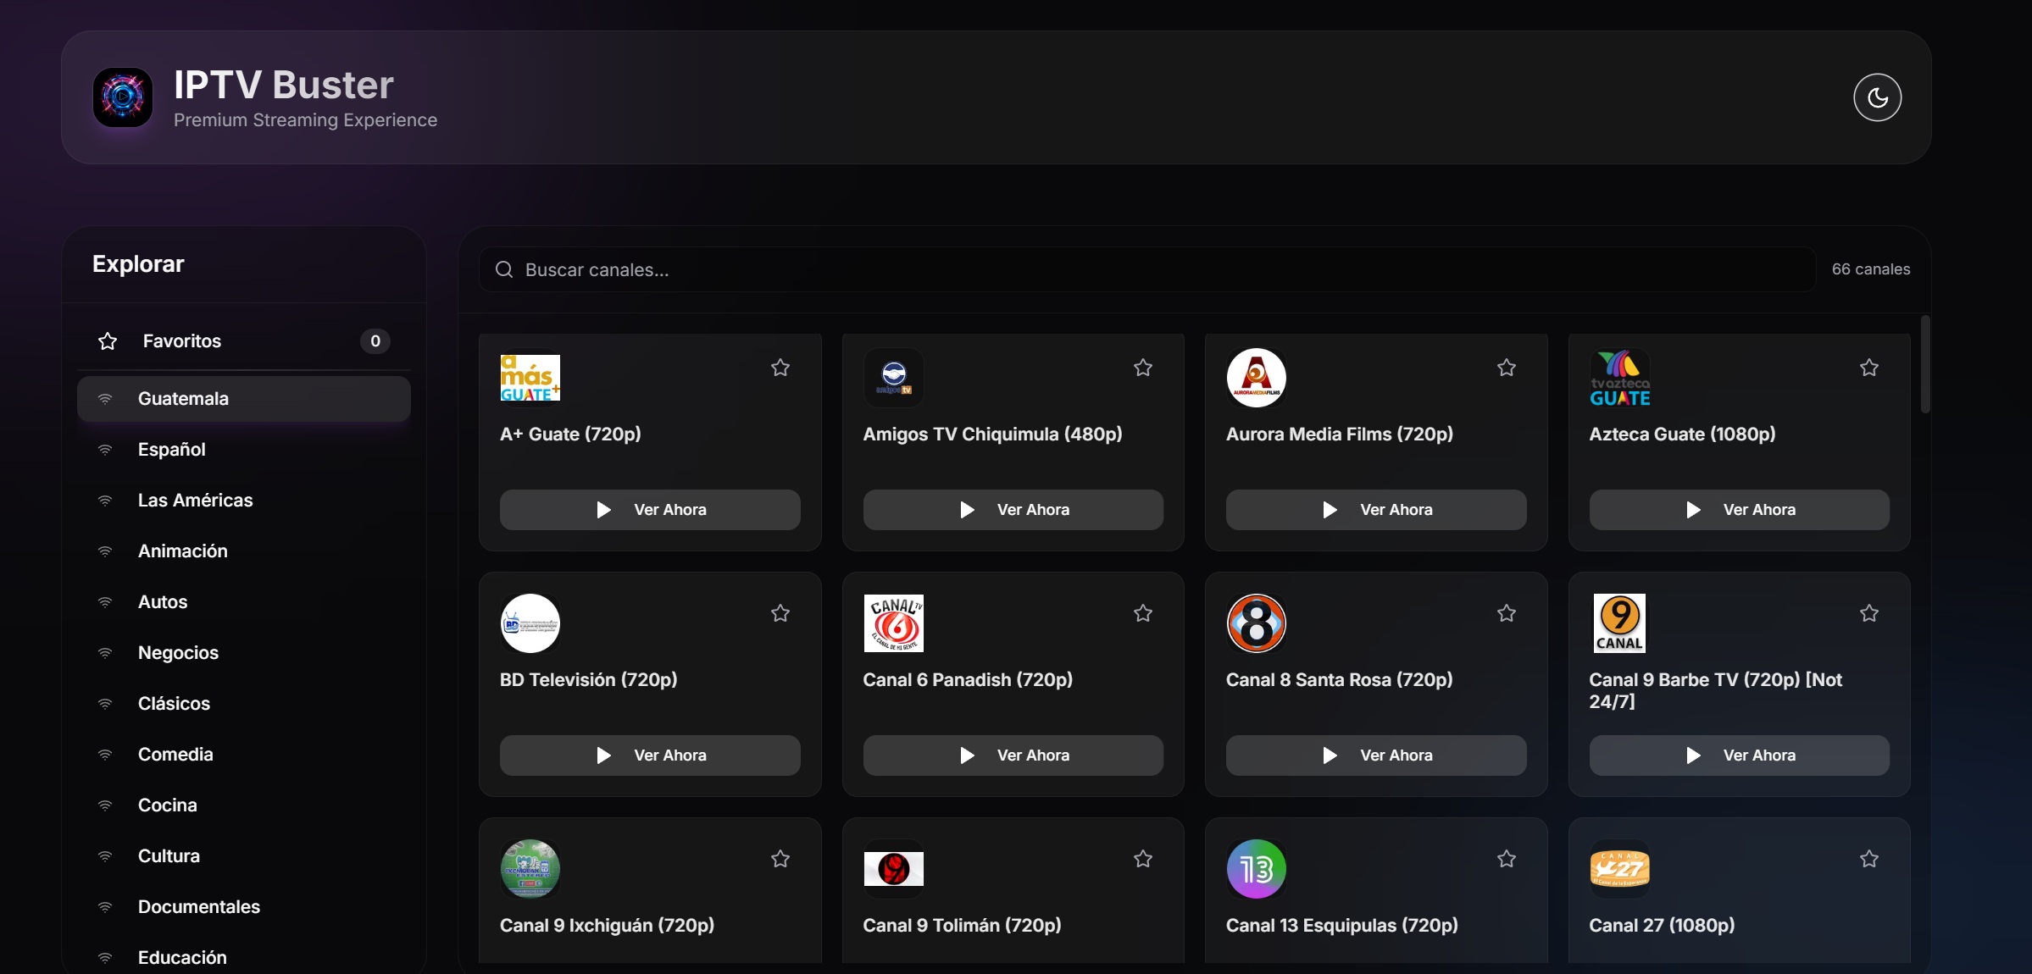Click the Canal 9 Barbe TV logo

(1619, 623)
